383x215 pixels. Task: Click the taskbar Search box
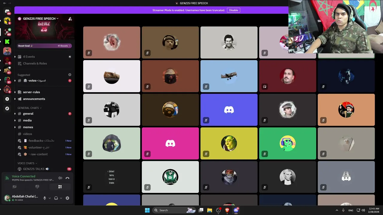click(174, 210)
